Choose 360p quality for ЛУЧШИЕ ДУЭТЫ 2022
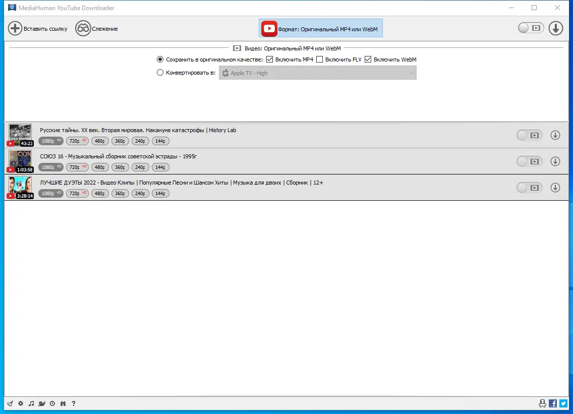 [x=120, y=194]
